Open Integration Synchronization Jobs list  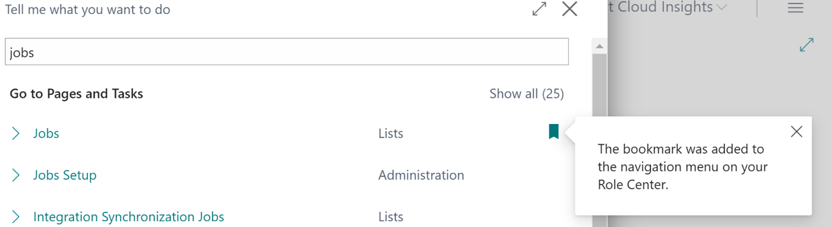(129, 217)
